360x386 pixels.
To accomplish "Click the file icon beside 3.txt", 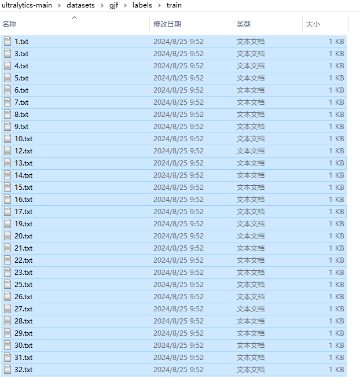I will (x=8, y=53).
